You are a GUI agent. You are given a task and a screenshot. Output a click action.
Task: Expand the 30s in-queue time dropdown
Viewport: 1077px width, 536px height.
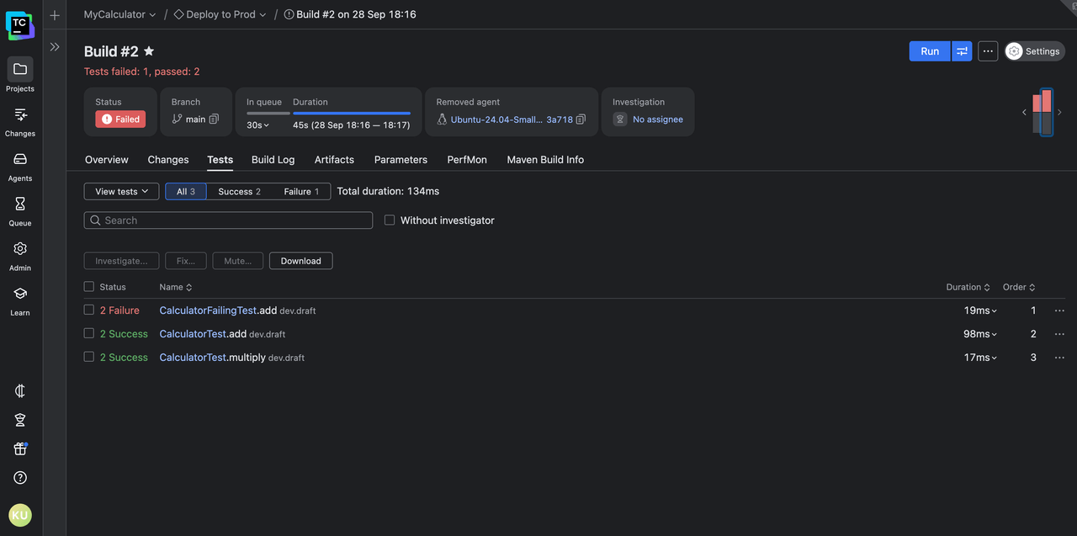click(x=257, y=125)
